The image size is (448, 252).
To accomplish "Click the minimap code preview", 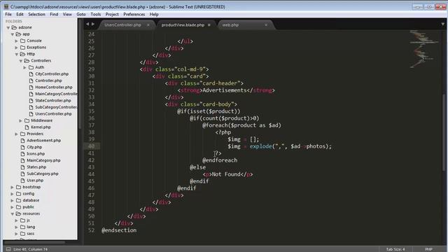I will pyautogui.click(x=424, y=48).
